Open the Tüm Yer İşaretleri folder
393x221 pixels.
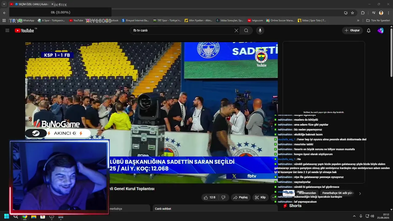[x=378, y=21]
